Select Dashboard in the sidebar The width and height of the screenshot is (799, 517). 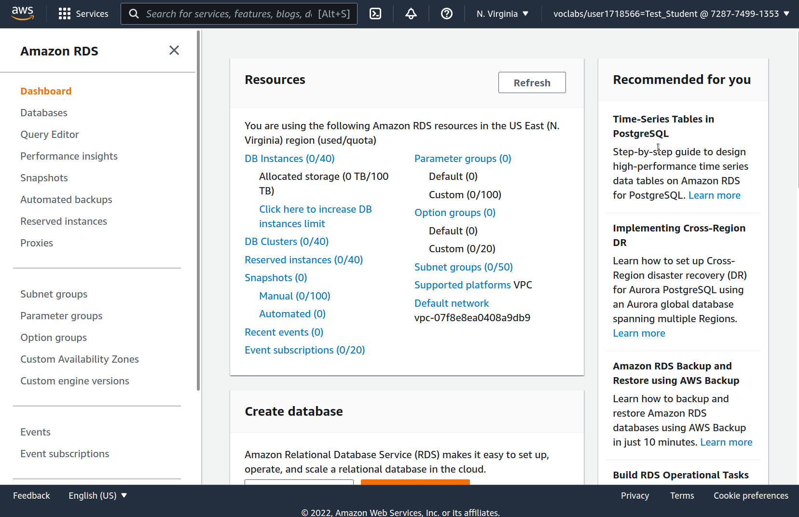[46, 91]
